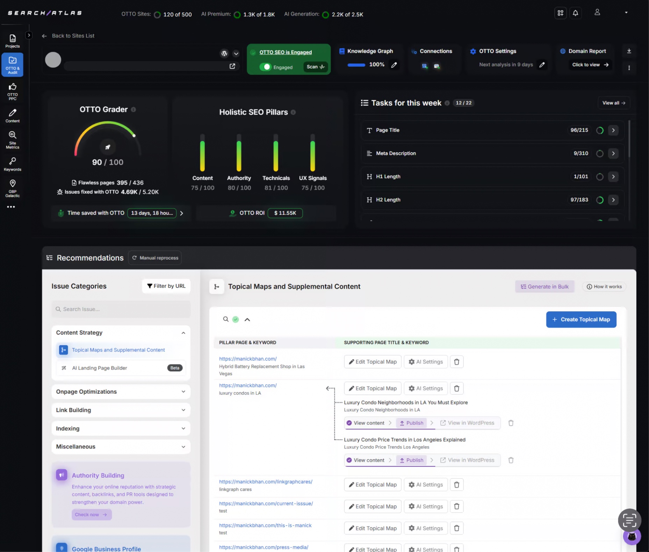
Task: Open the Projects panel
Action: [x=12, y=41]
